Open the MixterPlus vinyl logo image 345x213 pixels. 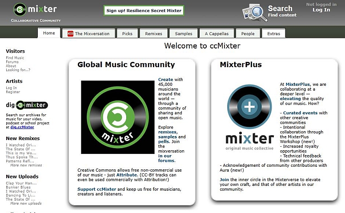249,117
